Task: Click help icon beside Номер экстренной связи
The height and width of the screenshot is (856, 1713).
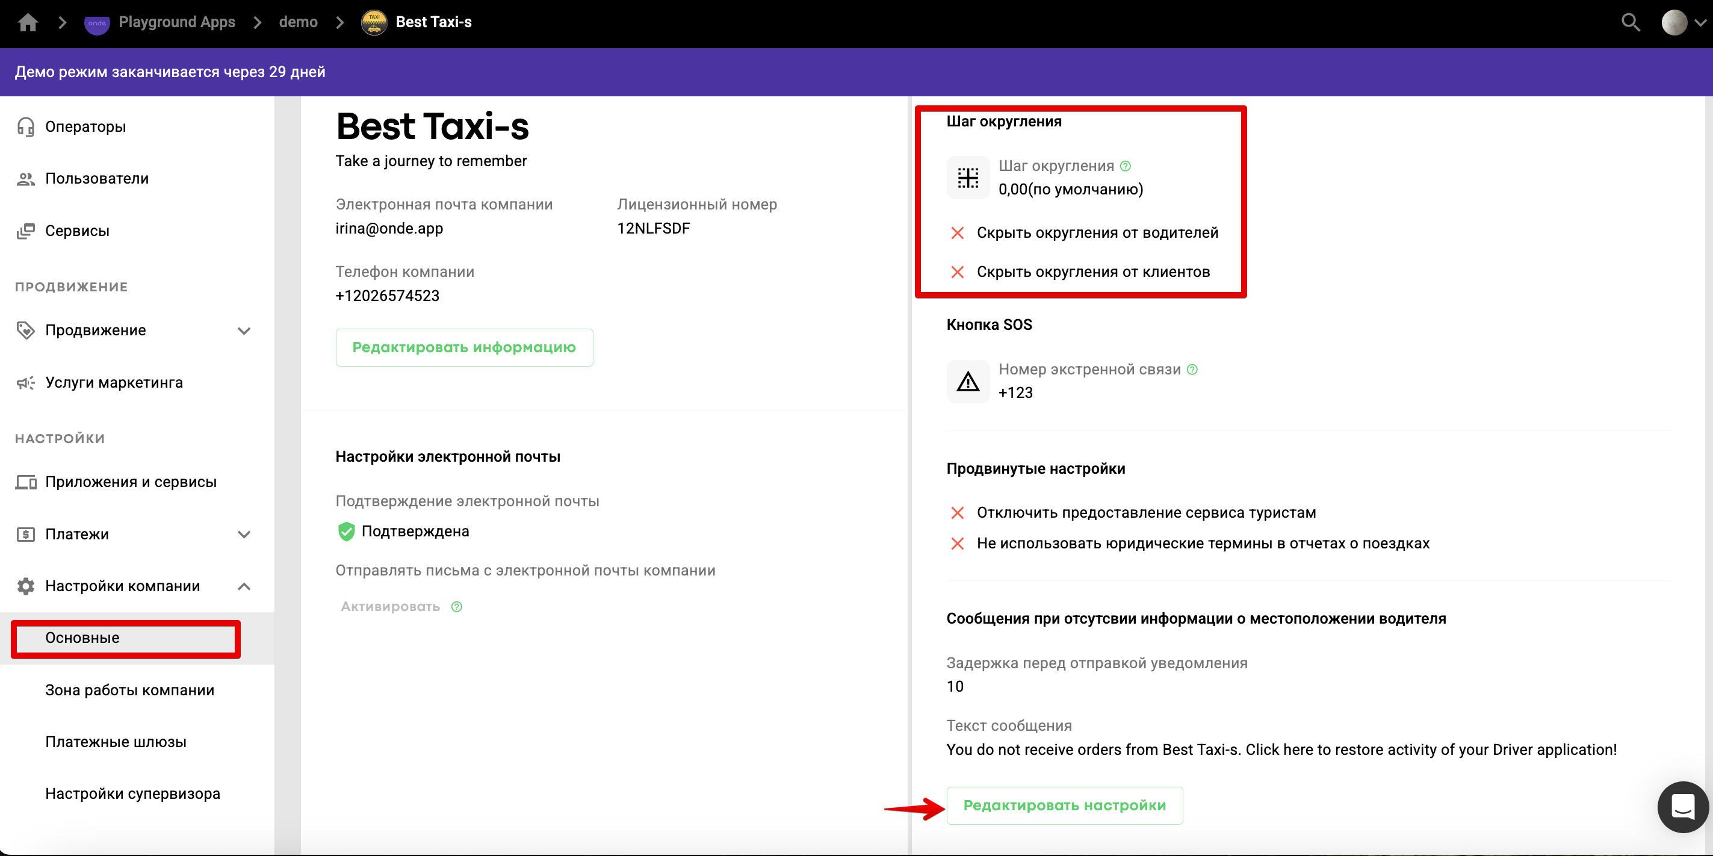Action: click(x=1192, y=370)
